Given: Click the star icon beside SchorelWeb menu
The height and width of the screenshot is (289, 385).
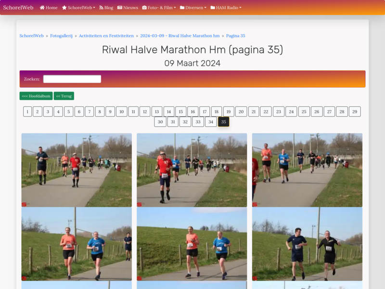Looking at the screenshot, I should [x=64, y=8].
